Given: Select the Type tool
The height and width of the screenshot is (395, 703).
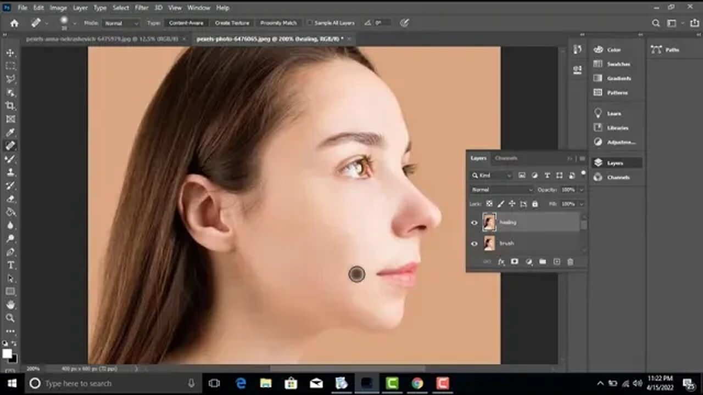Looking at the screenshot, I should coord(10,265).
